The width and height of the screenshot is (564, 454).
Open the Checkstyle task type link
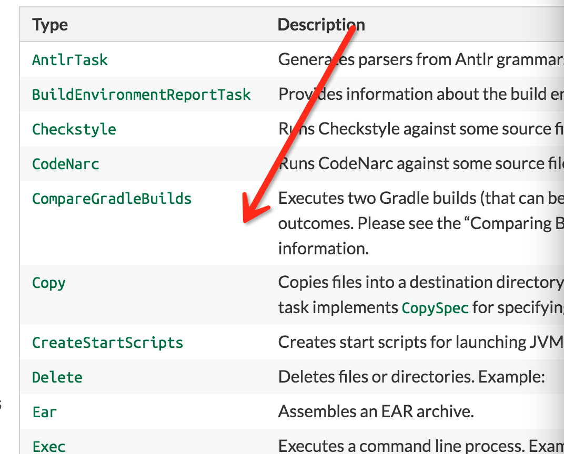(74, 129)
